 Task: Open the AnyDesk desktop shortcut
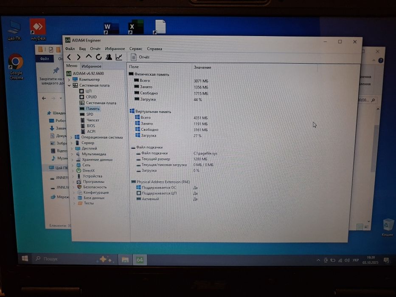(x=38, y=30)
